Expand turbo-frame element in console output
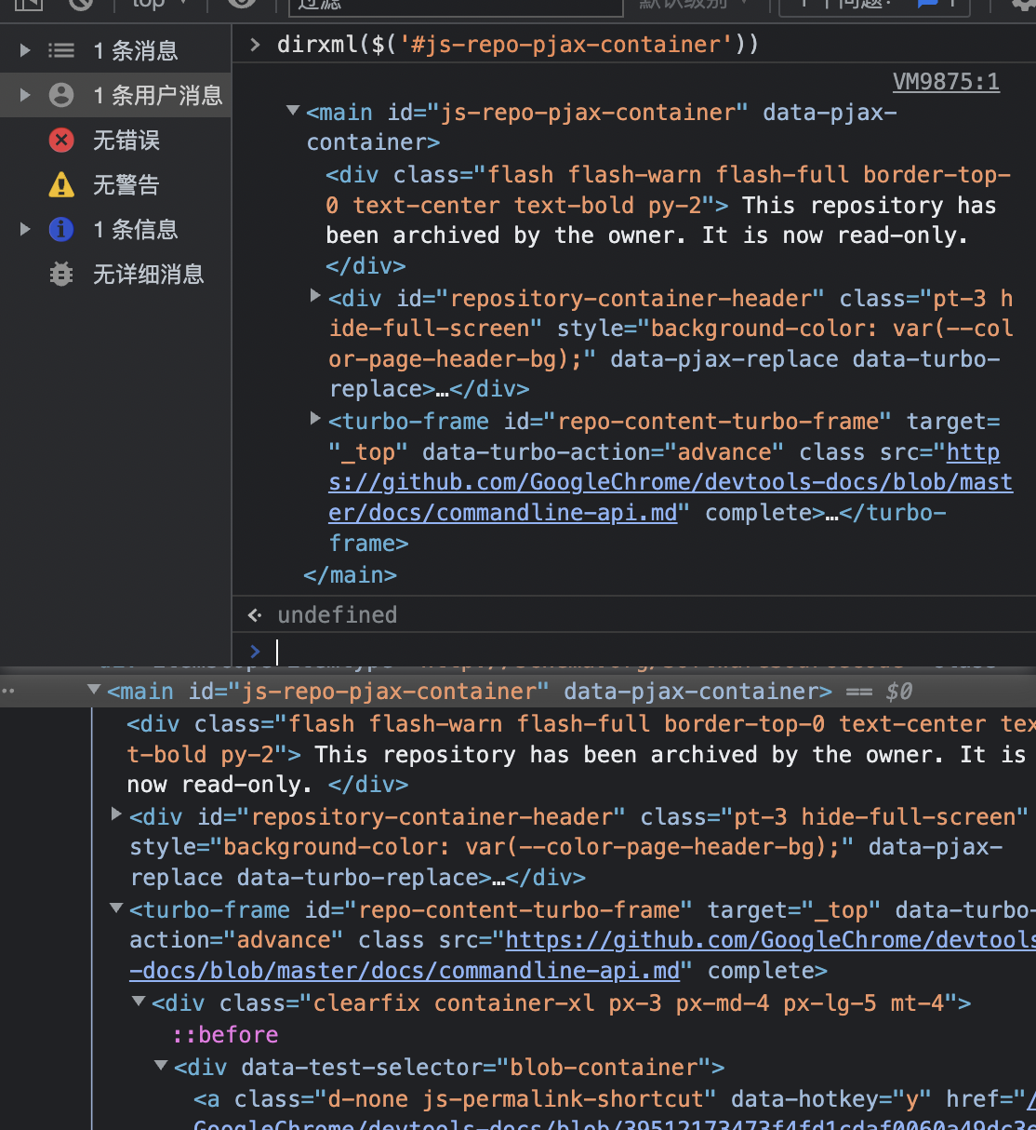Viewport: 1036px width, 1130px height. (x=315, y=419)
